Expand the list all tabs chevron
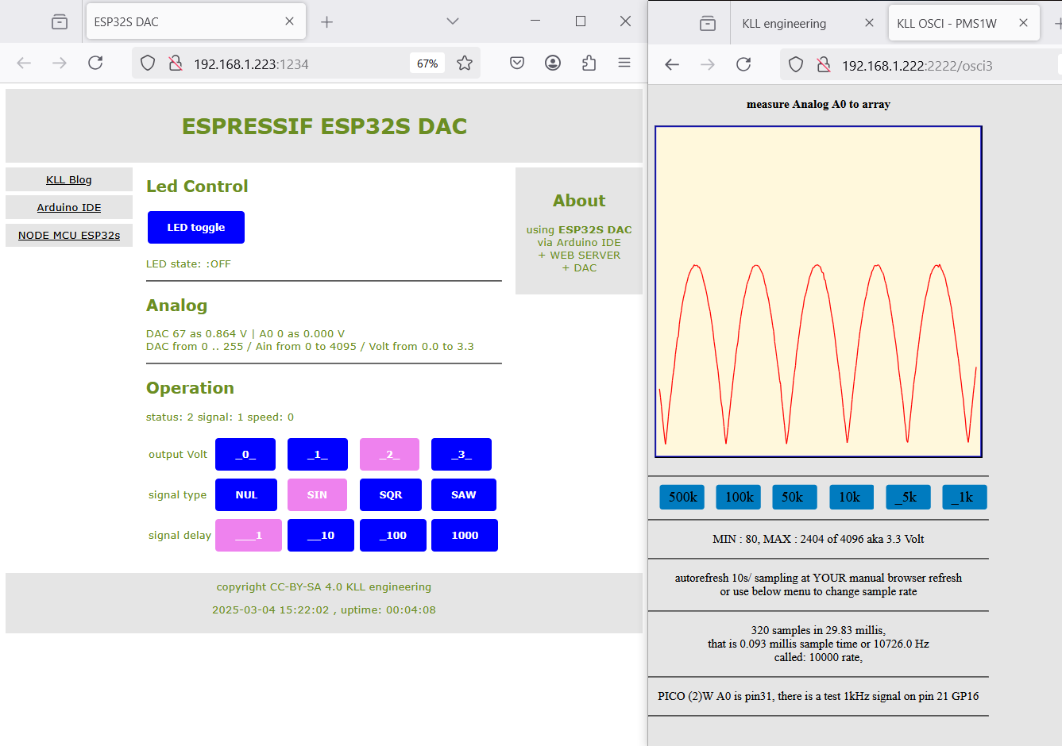 [453, 21]
